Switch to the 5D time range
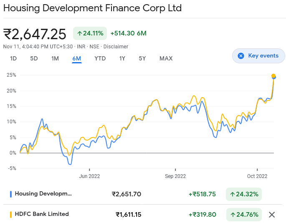The height and width of the screenshot is (223, 286). point(34,58)
